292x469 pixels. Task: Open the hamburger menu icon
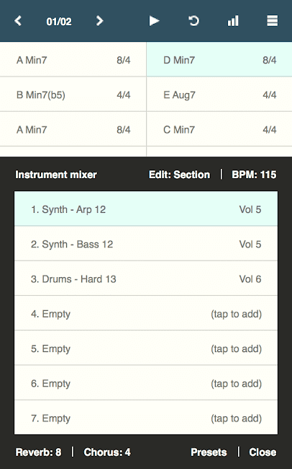pos(272,21)
